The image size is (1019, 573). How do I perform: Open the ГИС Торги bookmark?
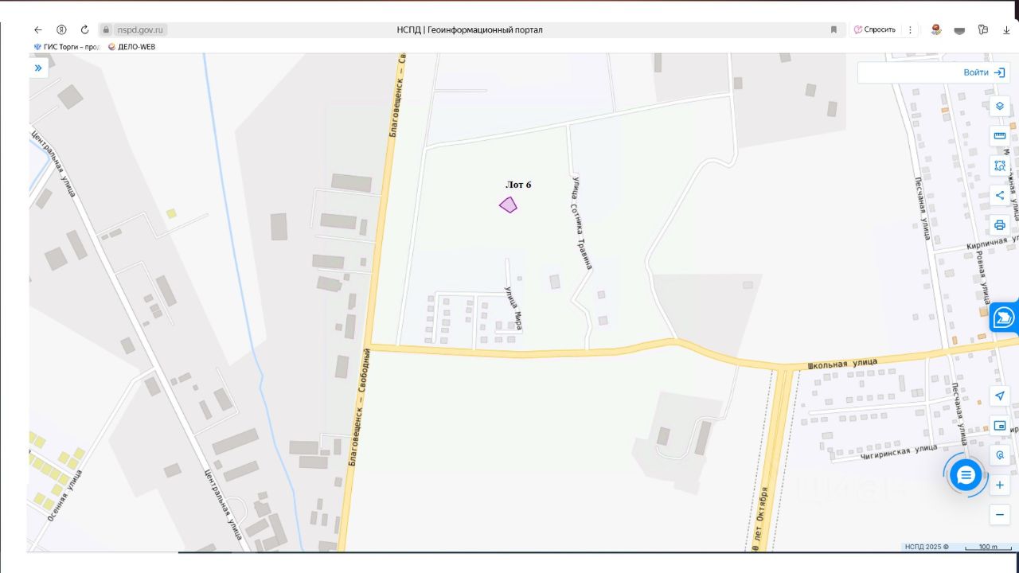pos(67,47)
